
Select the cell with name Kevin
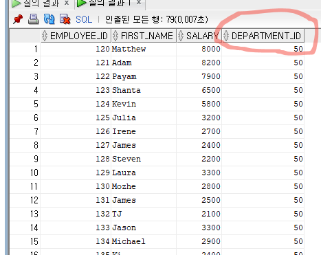pyautogui.click(x=144, y=104)
